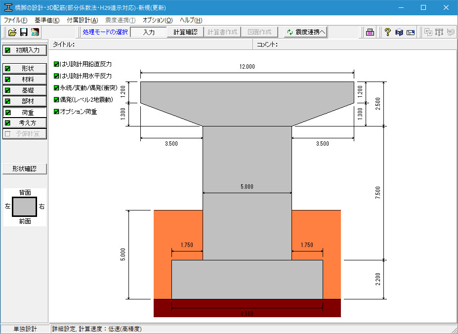
Task: Click the 2.200 footing height dimension
Action: click(378, 279)
